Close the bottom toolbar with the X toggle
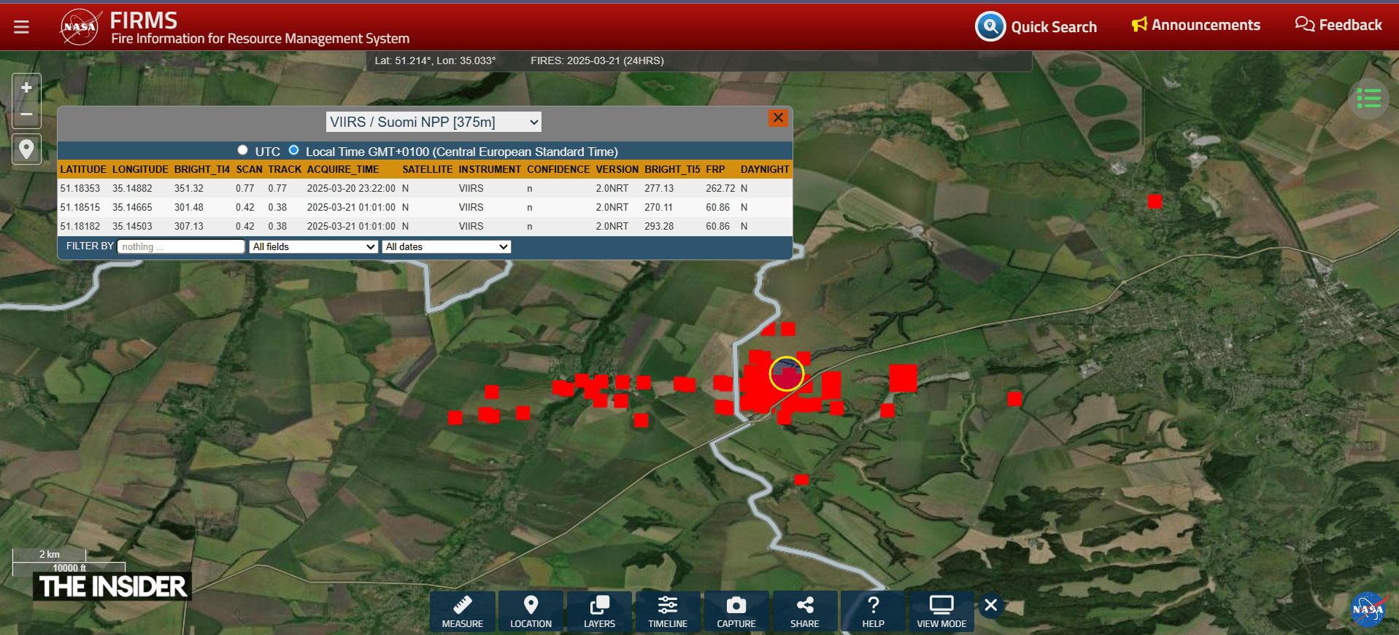Screen dimensions: 1399x635 (x=990, y=605)
